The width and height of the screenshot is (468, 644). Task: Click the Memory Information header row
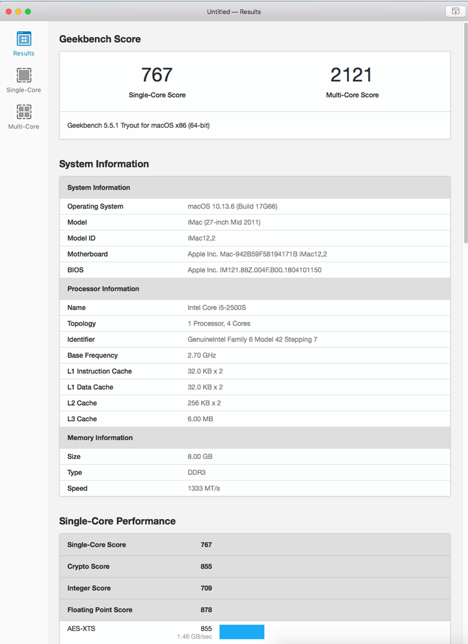(255, 438)
